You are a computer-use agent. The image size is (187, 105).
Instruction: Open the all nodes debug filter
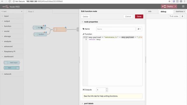[174, 16]
